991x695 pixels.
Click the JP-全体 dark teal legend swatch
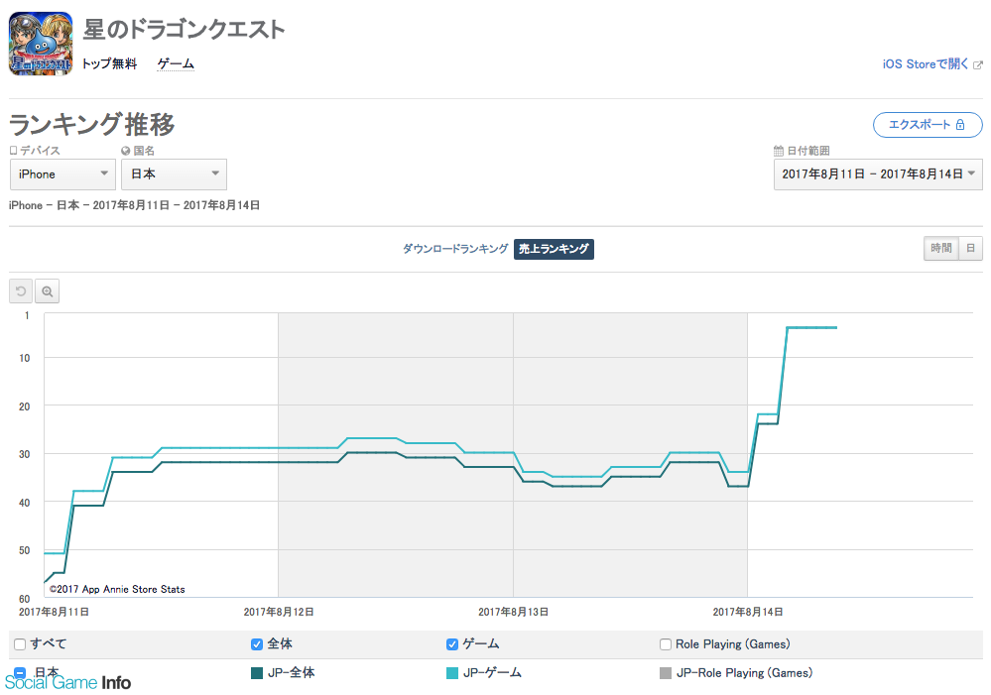coord(257,673)
